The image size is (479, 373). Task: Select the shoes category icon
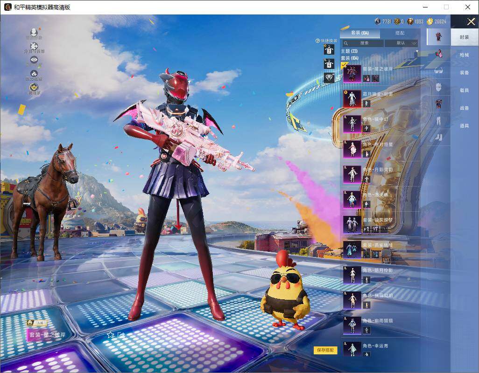pyautogui.click(x=439, y=137)
